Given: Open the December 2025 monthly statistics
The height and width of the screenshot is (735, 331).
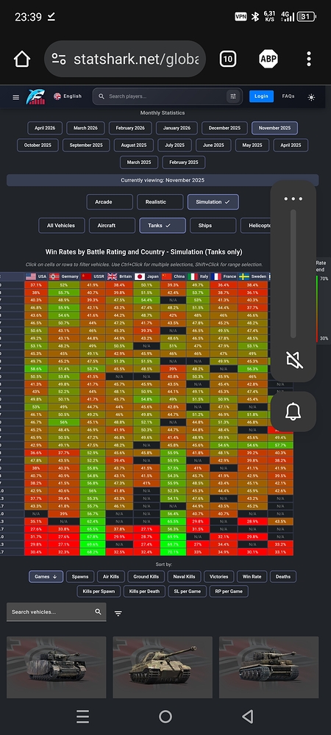Looking at the screenshot, I should click(x=224, y=128).
